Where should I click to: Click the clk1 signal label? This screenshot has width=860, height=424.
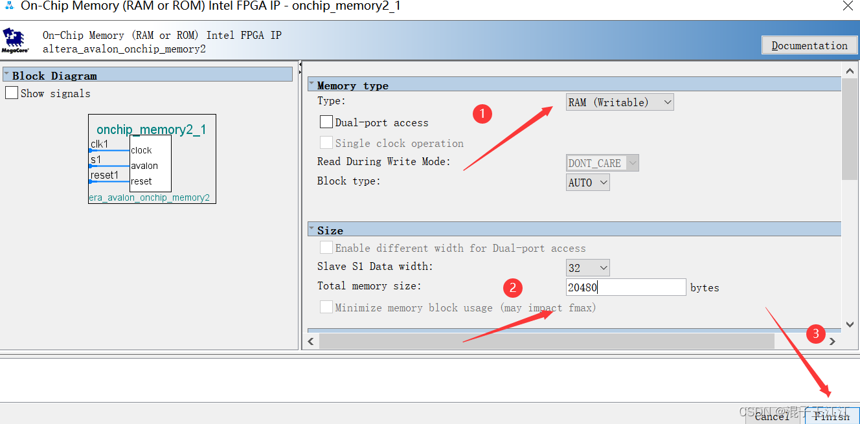coord(99,144)
